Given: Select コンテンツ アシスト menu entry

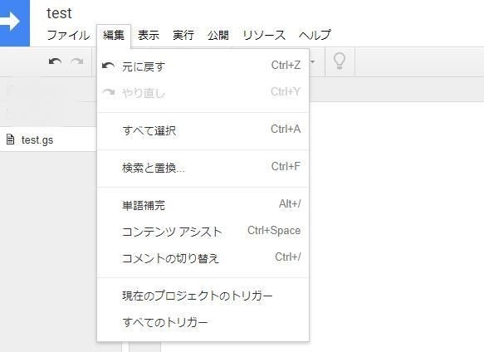Looking at the screenshot, I should pyautogui.click(x=203, y=232).
